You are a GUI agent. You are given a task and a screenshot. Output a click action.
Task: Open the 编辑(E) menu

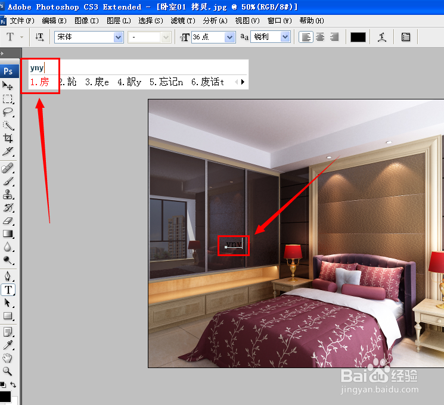point(54,21)
